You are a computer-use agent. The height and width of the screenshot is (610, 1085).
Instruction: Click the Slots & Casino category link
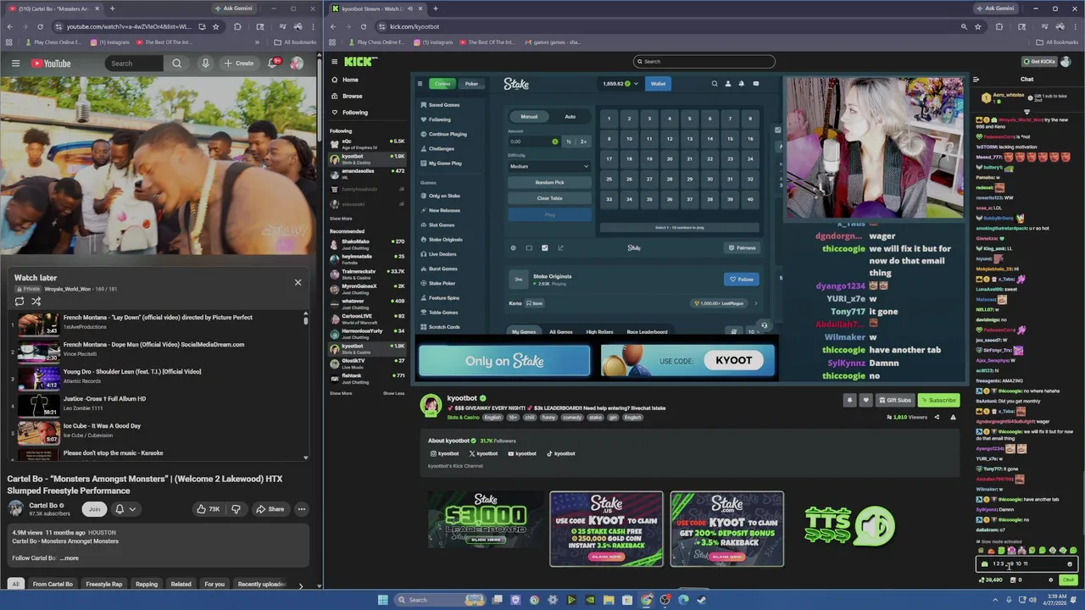[463, 418]
